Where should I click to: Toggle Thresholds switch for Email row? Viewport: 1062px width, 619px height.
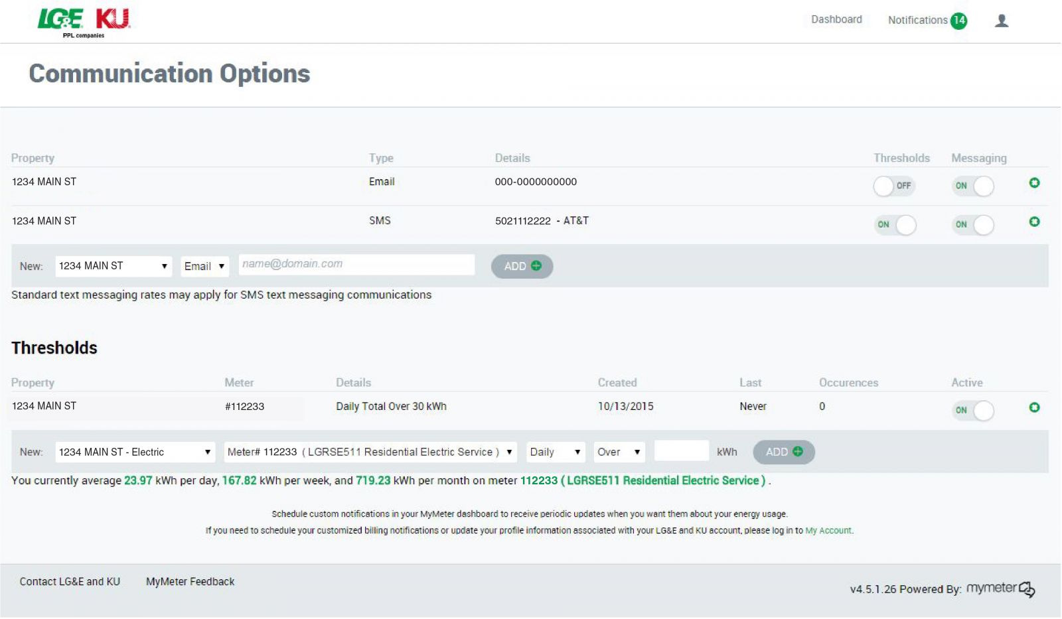pyautogui.click(x=894, y=186)
